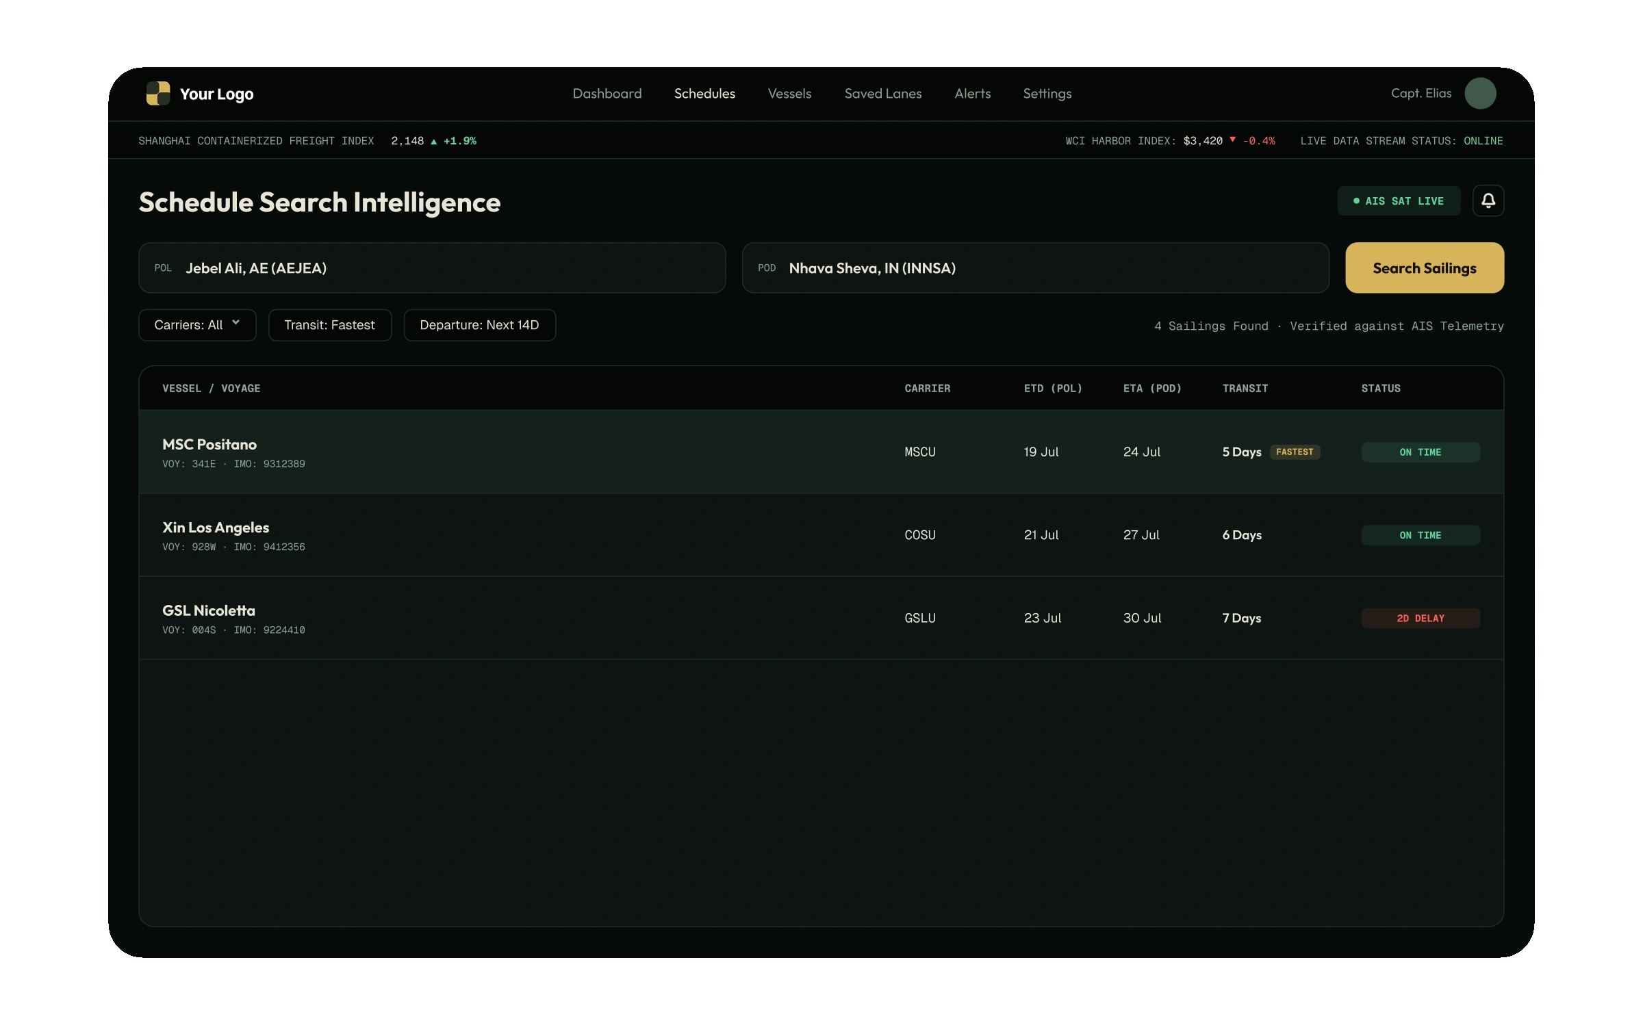
Task: Click the Capt. Elias user name
Action: (1421, 94)
